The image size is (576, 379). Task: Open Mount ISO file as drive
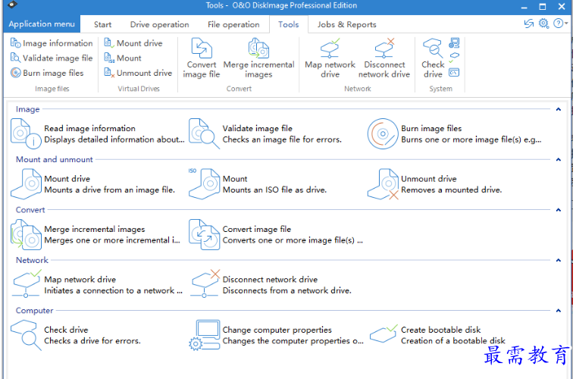click(x=258, y=184)
